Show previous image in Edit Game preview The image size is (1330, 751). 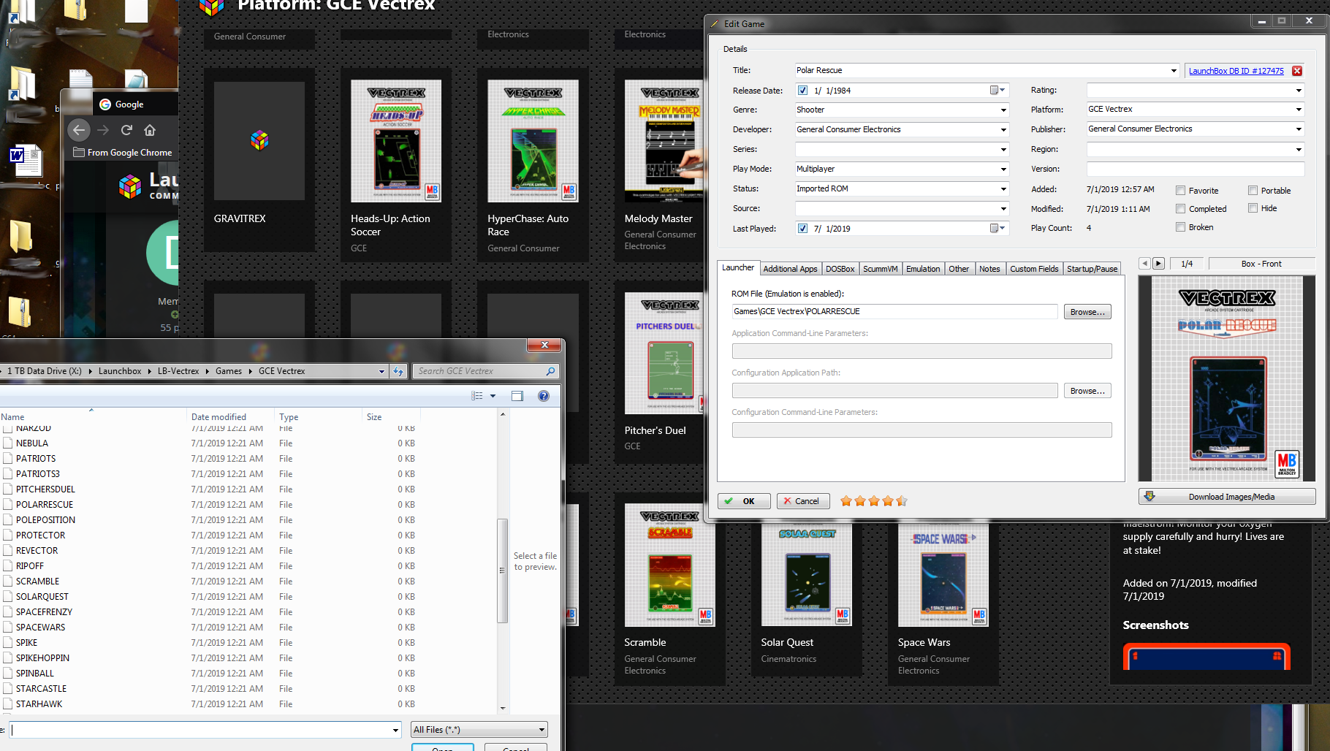tap(1145, 264)
